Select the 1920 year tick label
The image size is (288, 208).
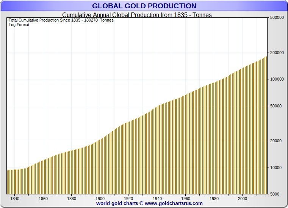tap(128, 198)
